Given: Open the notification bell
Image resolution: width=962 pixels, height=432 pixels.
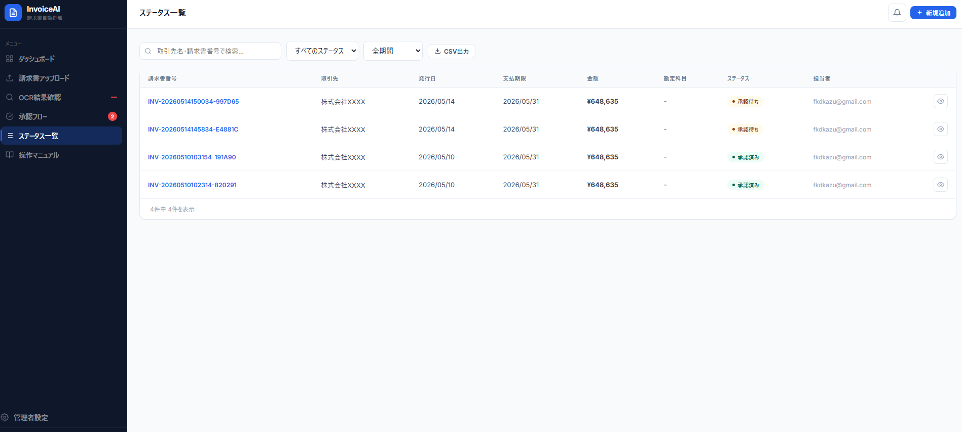Looking at the screenshot, I should point(897,13).
